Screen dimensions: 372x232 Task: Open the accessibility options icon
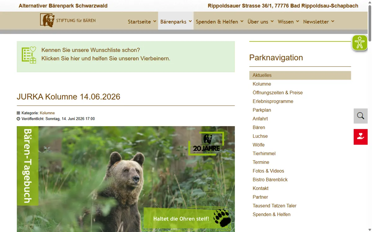[x=360, y=43]
